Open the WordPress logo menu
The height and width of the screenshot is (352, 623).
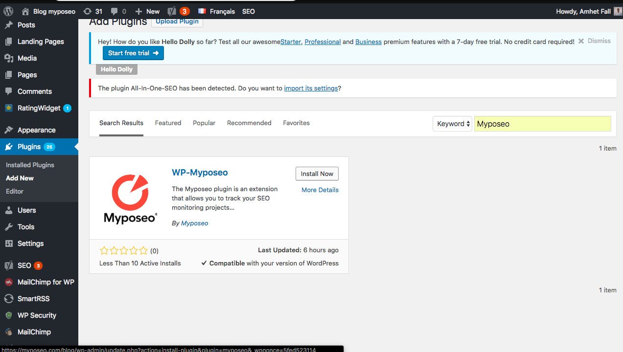click(8, 11)
